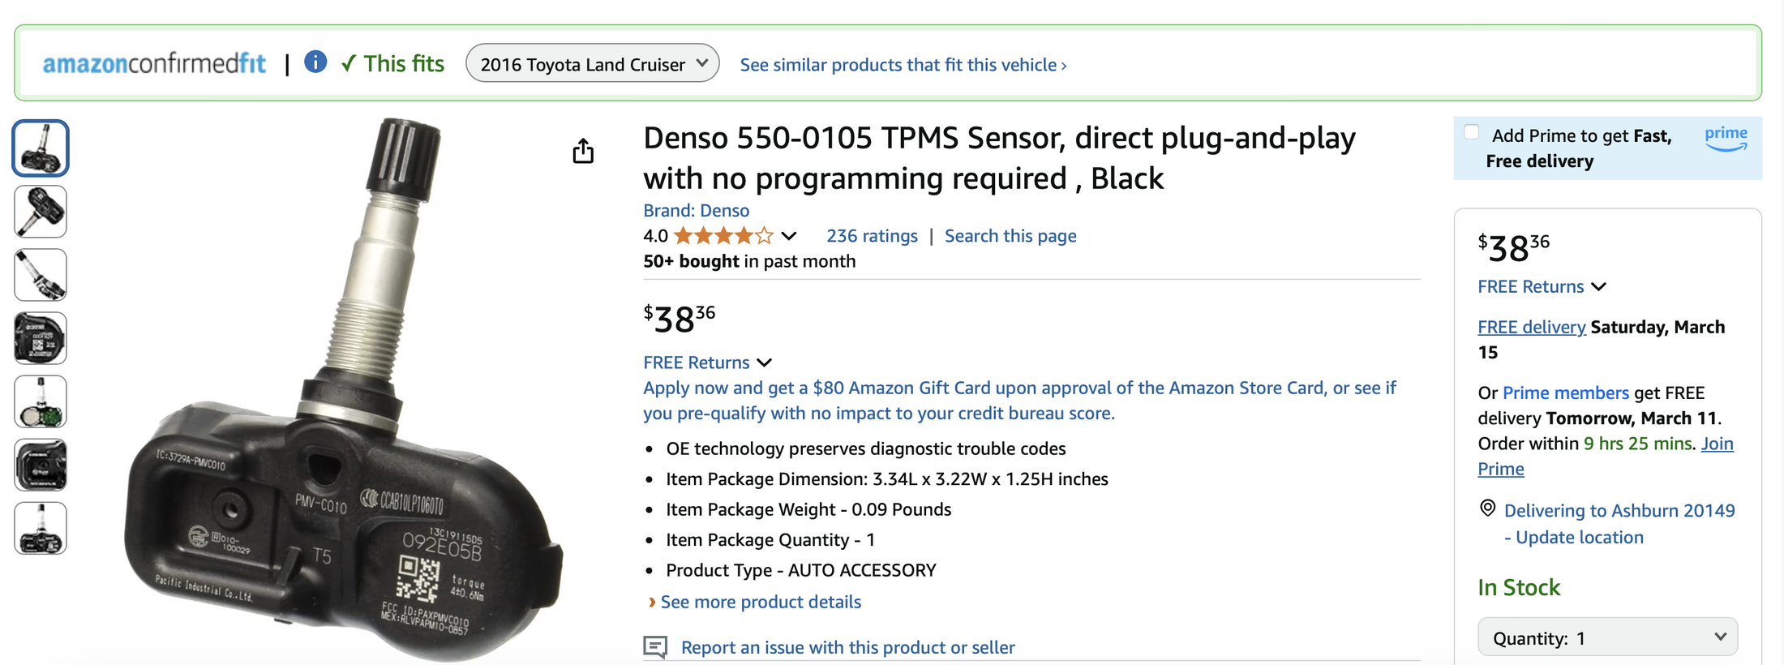The width and height of the screenshot is (1784, 665).
Task: Expand the rating chevron next to stars
Action: 789,236
